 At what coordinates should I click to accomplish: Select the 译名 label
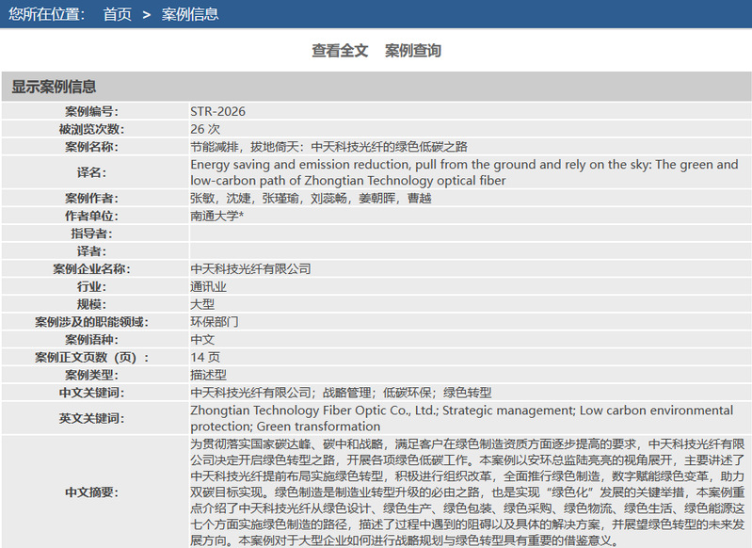click(91, 172)
